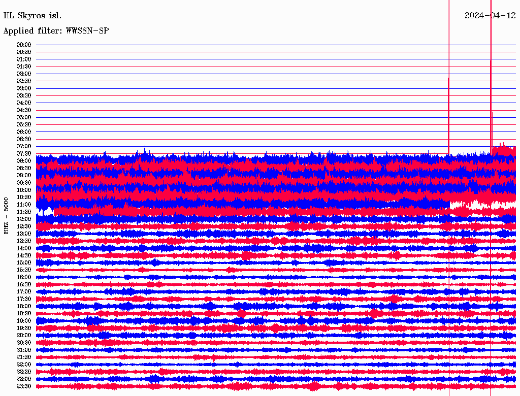Click the 23:30 time label
This screenshot has height=396, width=520.
coord(24,386)
